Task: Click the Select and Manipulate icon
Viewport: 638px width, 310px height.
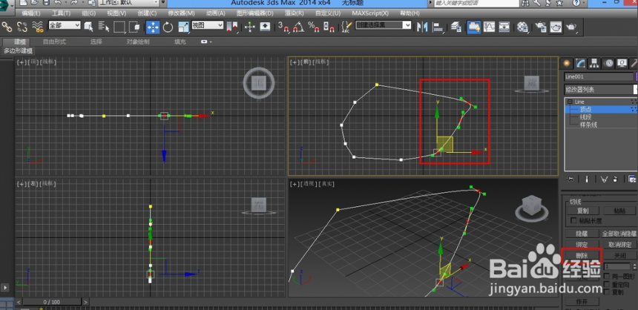Action: tap(249, 27)
